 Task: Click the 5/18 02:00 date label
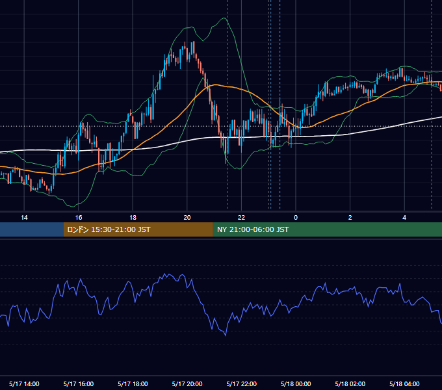pos(350,383)
